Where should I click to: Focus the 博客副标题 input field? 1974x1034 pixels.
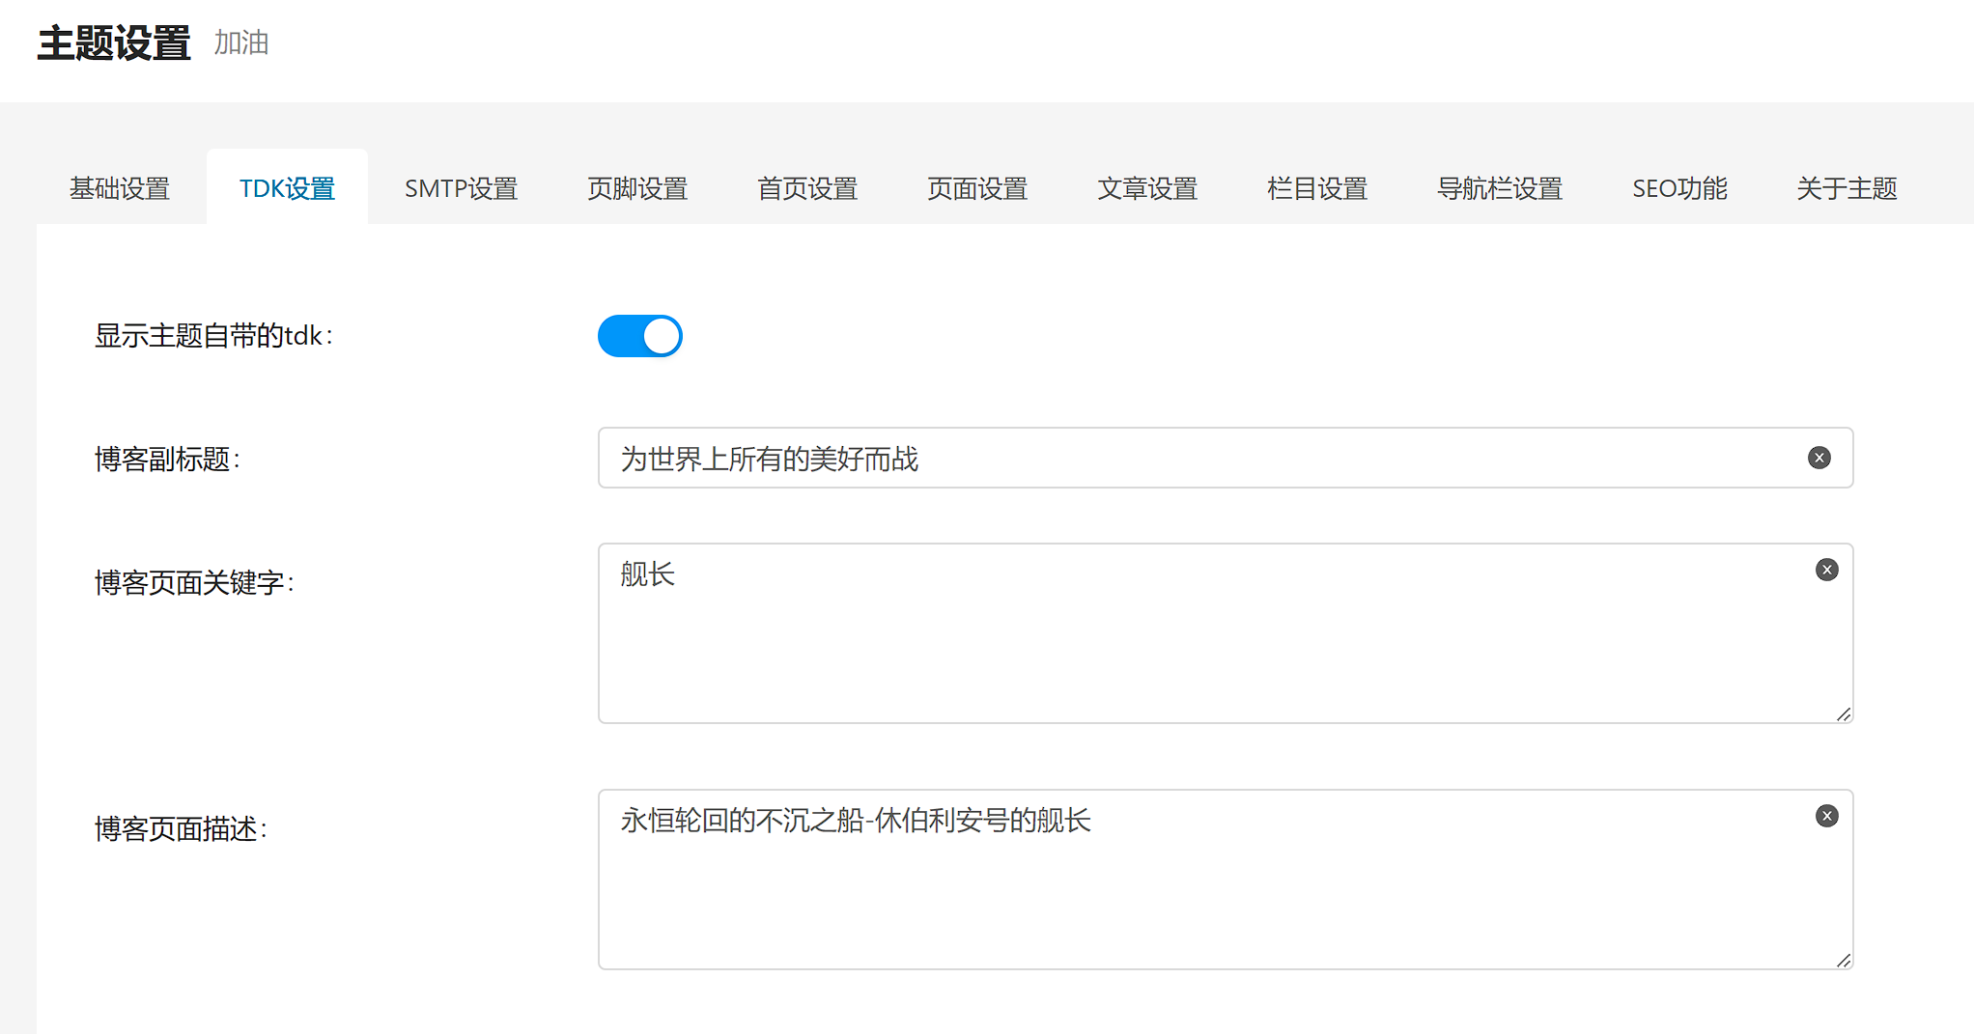pos(1226,458)
